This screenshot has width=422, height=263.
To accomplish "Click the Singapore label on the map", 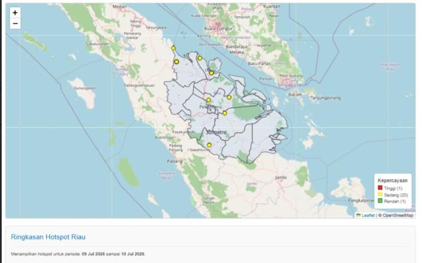I will coord(288,85).
